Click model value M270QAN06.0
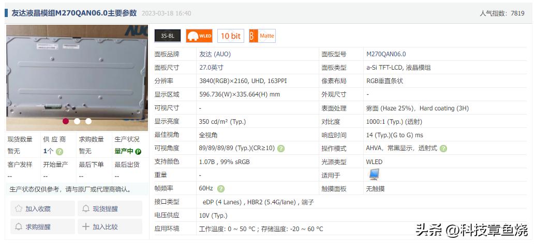 (x=386, y=54)
